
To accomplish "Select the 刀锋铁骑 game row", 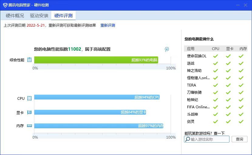I will (x=216, y=93).
